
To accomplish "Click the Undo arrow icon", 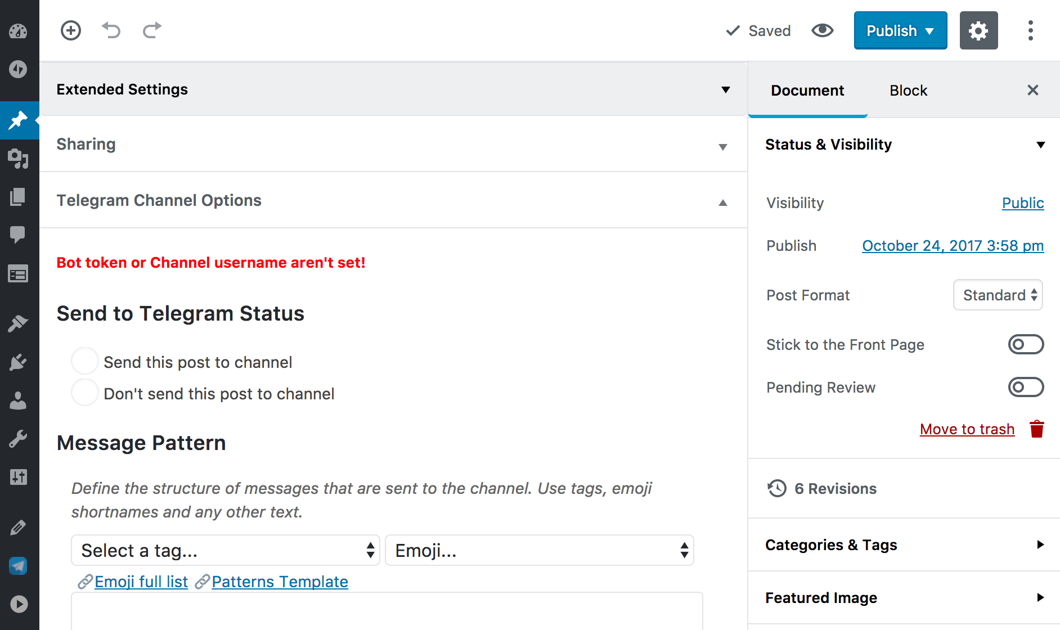I will [111, 30].
